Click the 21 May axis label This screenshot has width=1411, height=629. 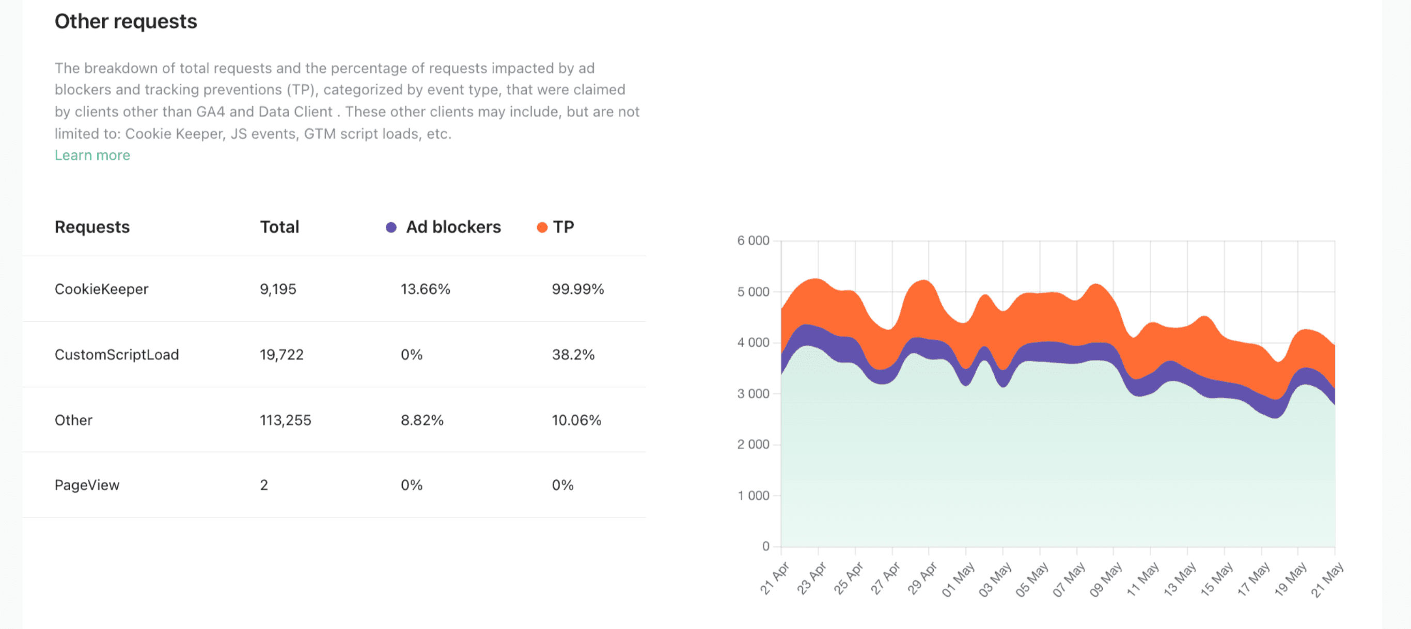tap(1327, 579)
